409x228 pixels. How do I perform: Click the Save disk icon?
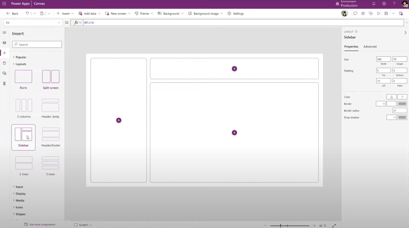point(386,13)
